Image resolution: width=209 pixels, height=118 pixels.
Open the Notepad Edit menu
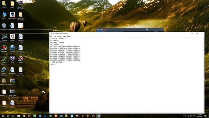tap(55, 36)
